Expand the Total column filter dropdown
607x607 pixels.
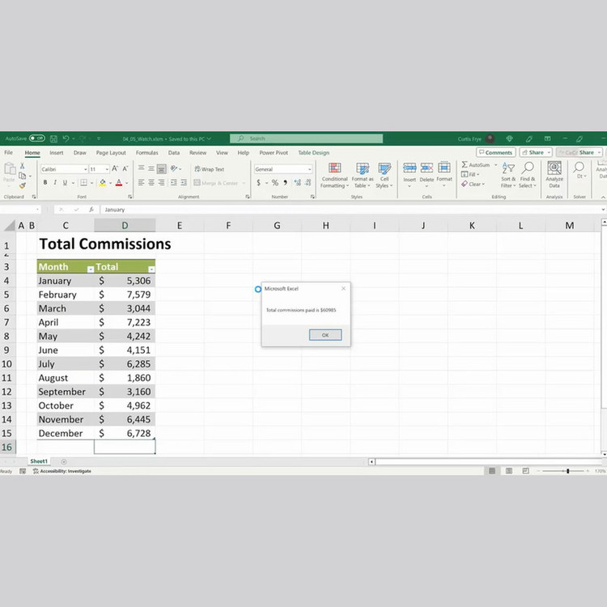click(151, 268)
